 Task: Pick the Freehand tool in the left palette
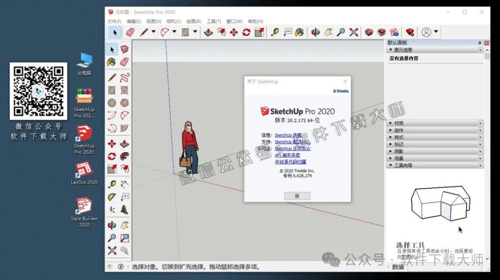click(125, 78)
